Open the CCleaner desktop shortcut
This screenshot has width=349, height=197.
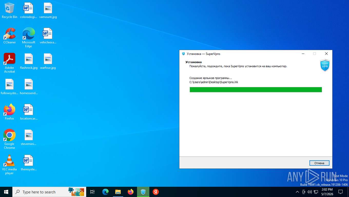click(x=9, y=36)
